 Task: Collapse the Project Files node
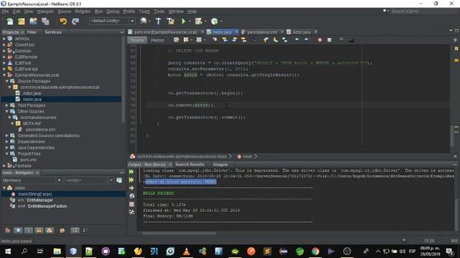tap(7, 153)
